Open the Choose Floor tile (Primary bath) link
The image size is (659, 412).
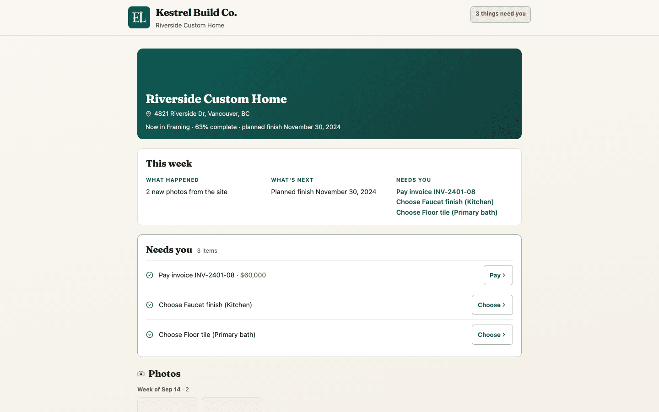[447, 212]
